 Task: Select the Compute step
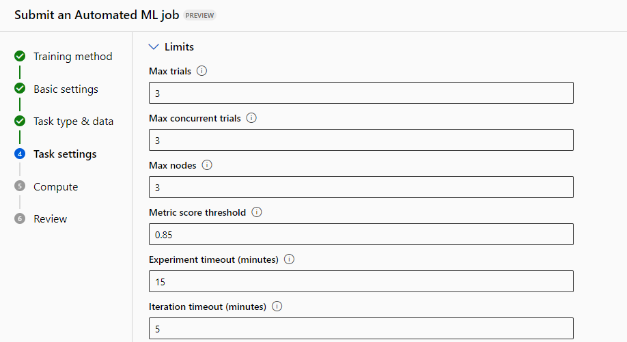tap(55, 187)
